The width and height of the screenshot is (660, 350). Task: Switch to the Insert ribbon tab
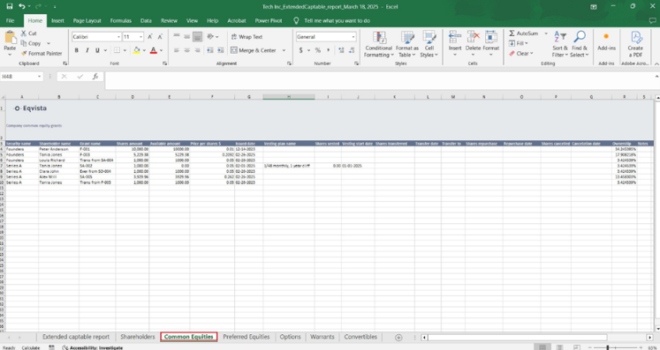click(57, 20)
